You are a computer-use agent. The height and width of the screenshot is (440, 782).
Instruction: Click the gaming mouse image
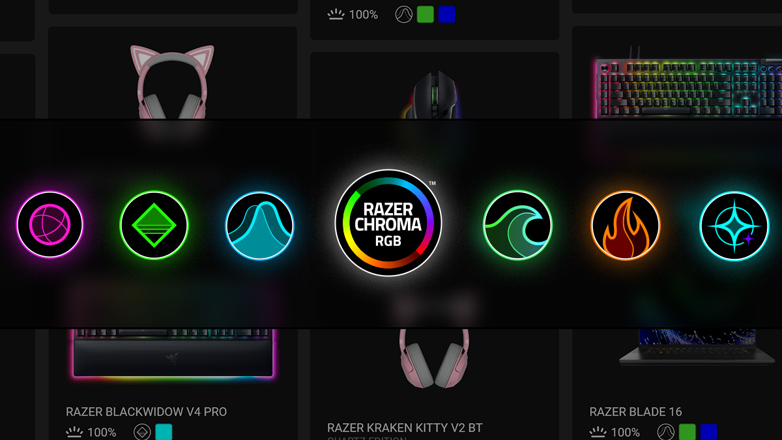[431, 95]
